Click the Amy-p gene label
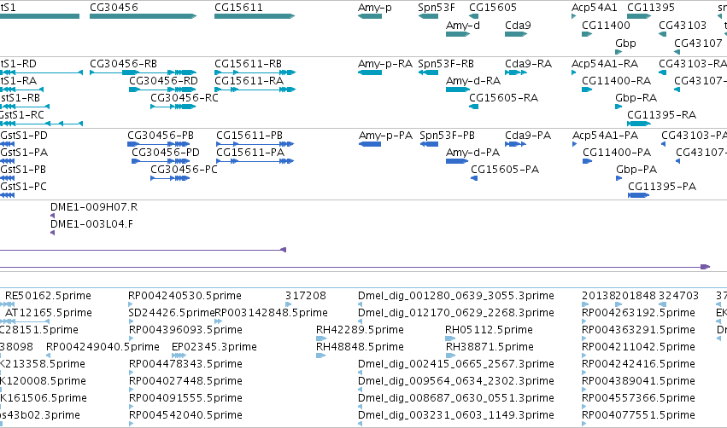Screen dimensions: 727x428 coord(375,8)
